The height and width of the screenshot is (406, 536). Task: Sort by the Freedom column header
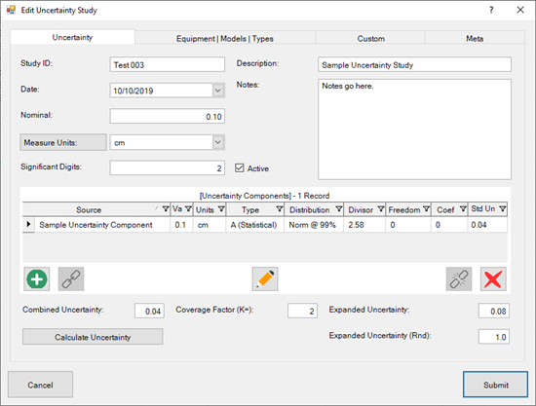(404, 209)
